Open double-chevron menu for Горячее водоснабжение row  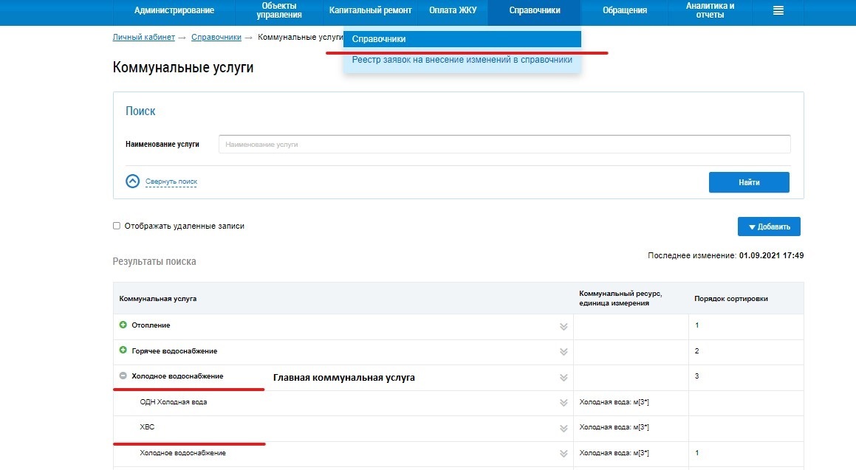(x=564, y=352)
